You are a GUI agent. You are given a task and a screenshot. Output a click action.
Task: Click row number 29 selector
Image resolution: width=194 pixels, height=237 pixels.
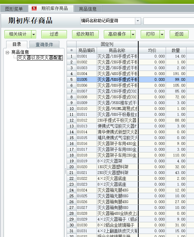click(72, 219)
